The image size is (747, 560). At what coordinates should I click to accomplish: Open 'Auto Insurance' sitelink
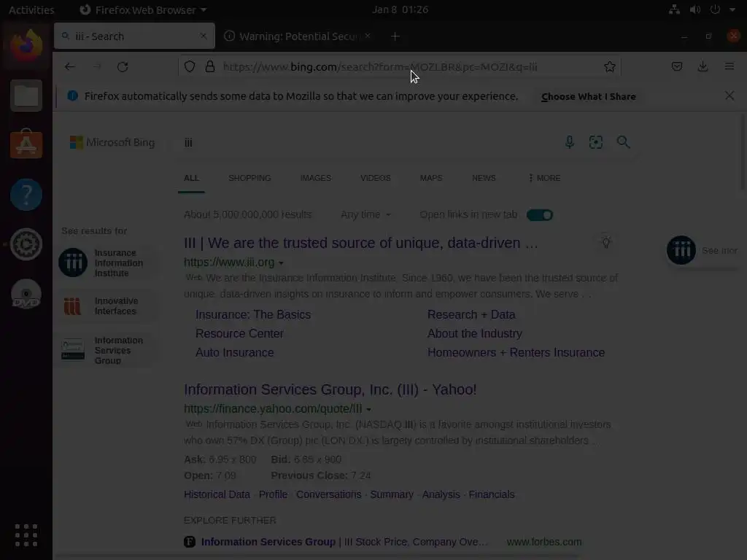234,353
